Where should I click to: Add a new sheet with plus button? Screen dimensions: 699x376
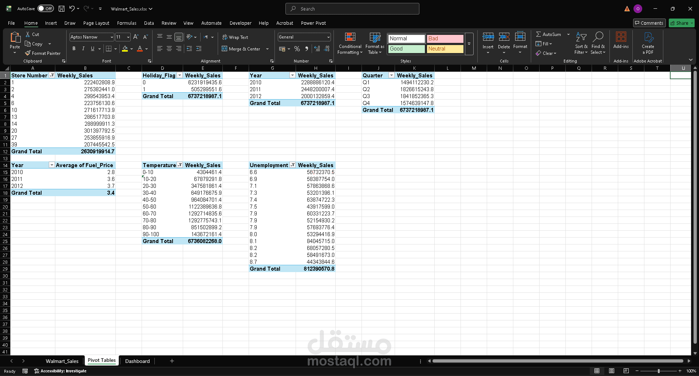(172, 361)
